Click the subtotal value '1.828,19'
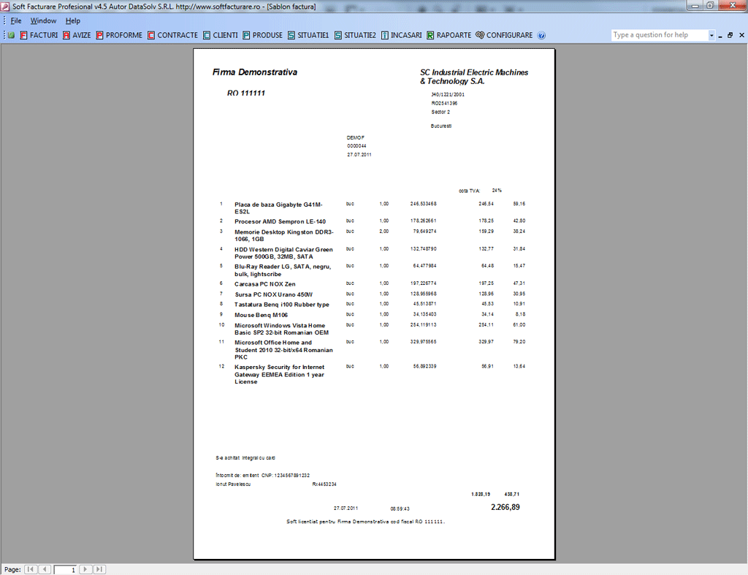Viewport: 748px width, 575px height. coord(481,495)
